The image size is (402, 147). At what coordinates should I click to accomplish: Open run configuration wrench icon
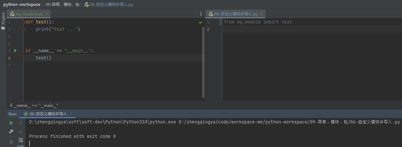coord(11,131)
